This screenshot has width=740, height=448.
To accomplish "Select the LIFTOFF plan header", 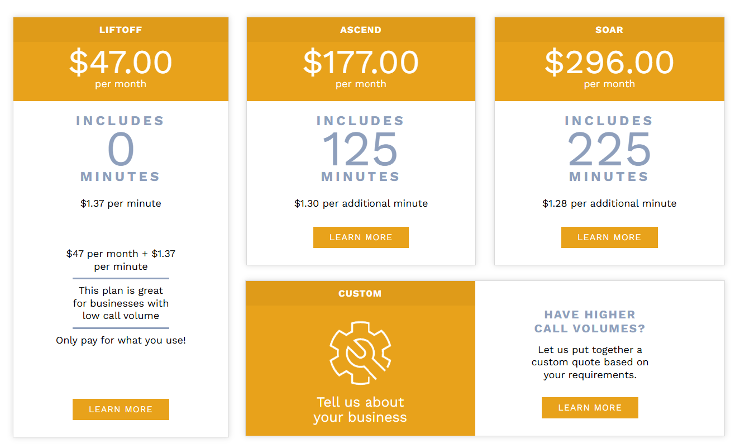I will click(x=121, y=30).
